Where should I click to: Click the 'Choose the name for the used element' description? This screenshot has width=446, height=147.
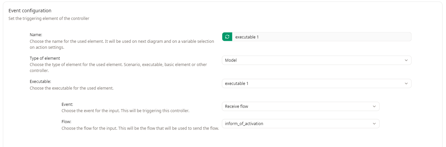[x=121, y=41]
